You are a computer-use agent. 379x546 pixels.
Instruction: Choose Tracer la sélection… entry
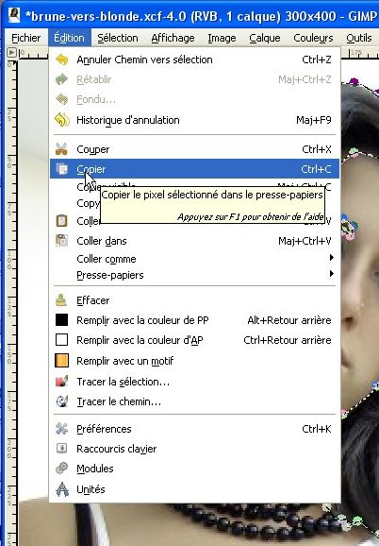[194, 382]
